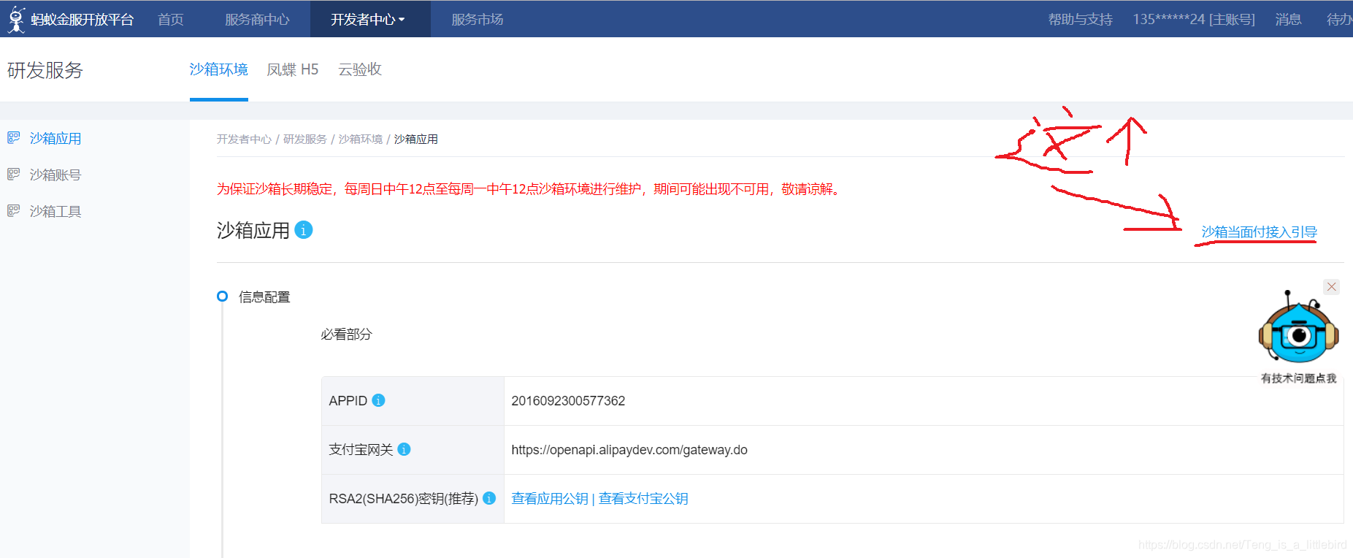
Task: Click the APPID value 2016092300577362
Action: (x=568, y=401)
